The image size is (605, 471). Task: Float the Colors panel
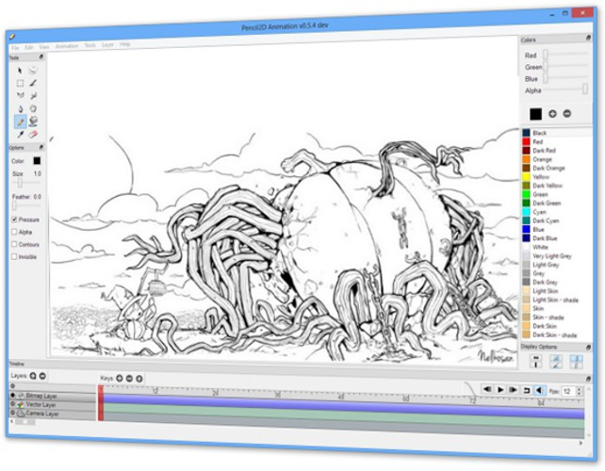click(x=588, y=38)
